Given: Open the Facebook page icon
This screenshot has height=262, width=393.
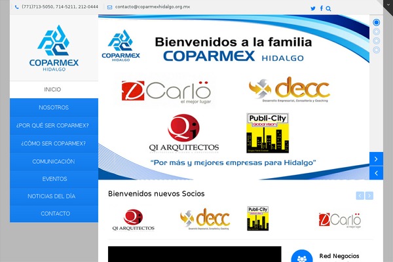Looking at the screenshot, I should pos(322,9).
